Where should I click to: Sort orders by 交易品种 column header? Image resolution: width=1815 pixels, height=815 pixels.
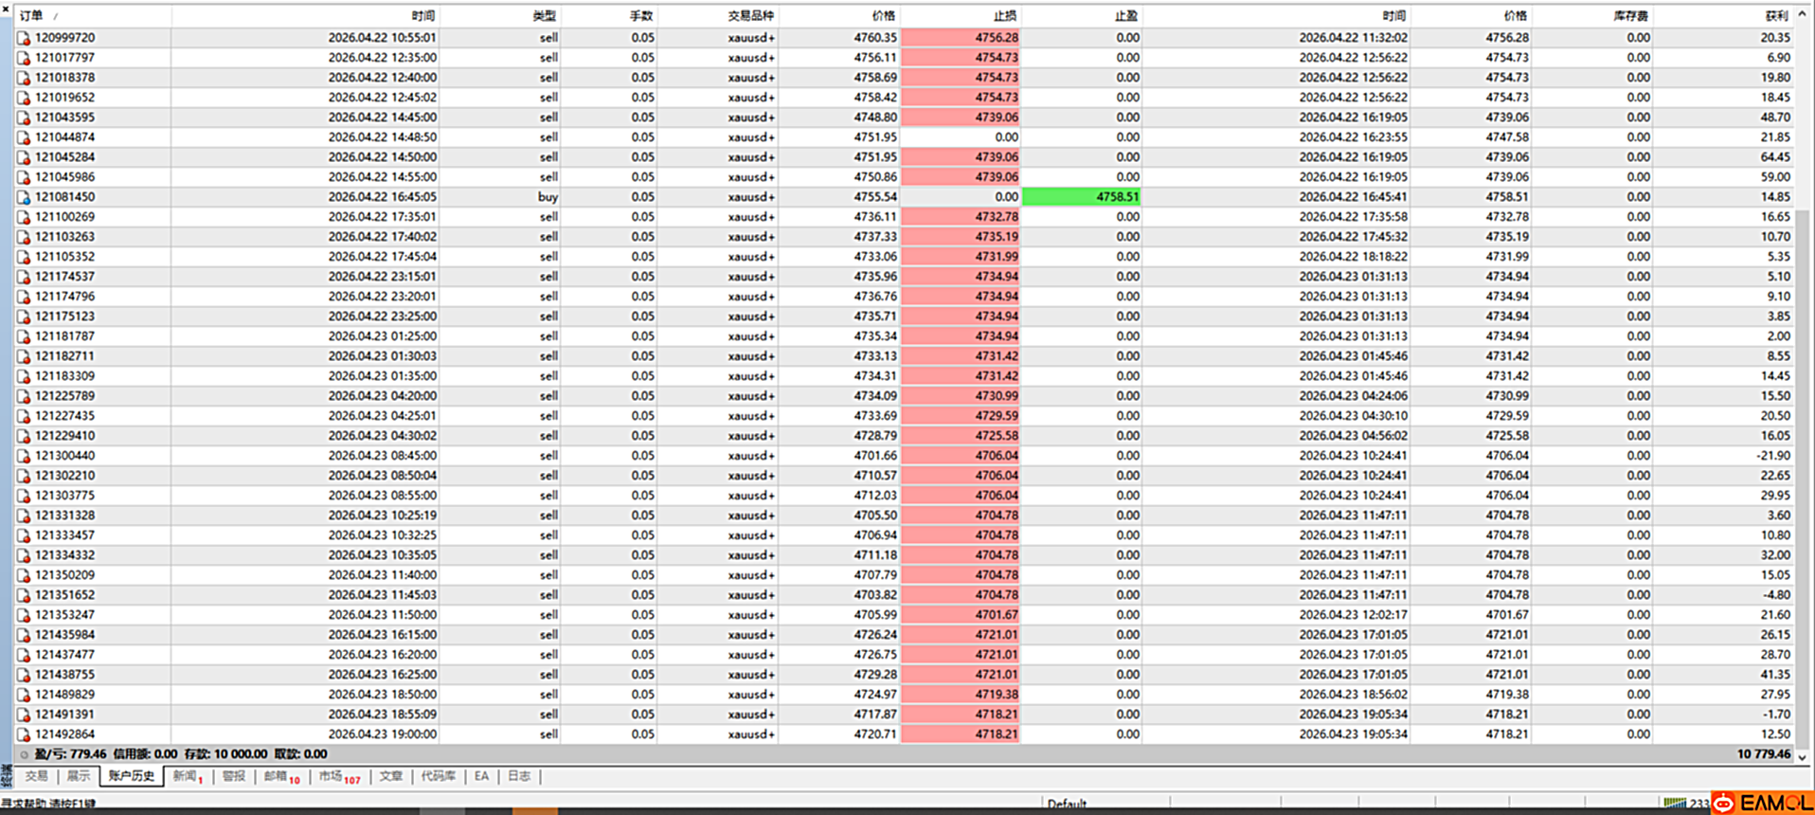750,16
